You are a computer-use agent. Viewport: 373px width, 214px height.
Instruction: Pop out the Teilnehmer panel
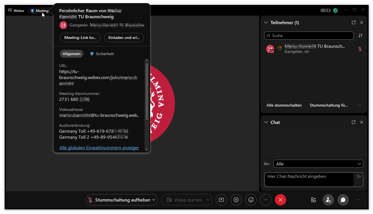(x=354, y=22)
